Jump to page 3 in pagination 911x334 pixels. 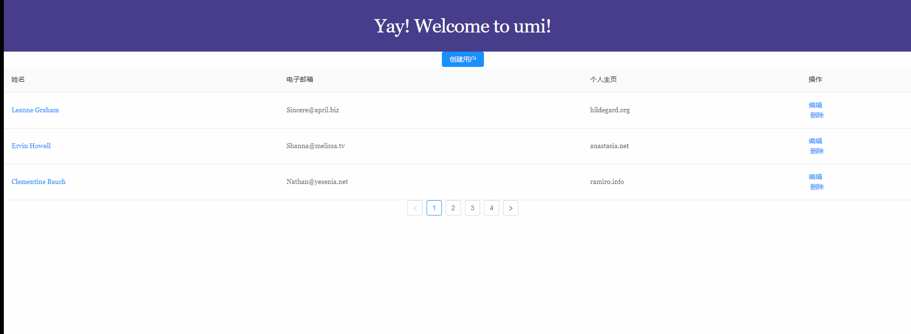point(472,208)
